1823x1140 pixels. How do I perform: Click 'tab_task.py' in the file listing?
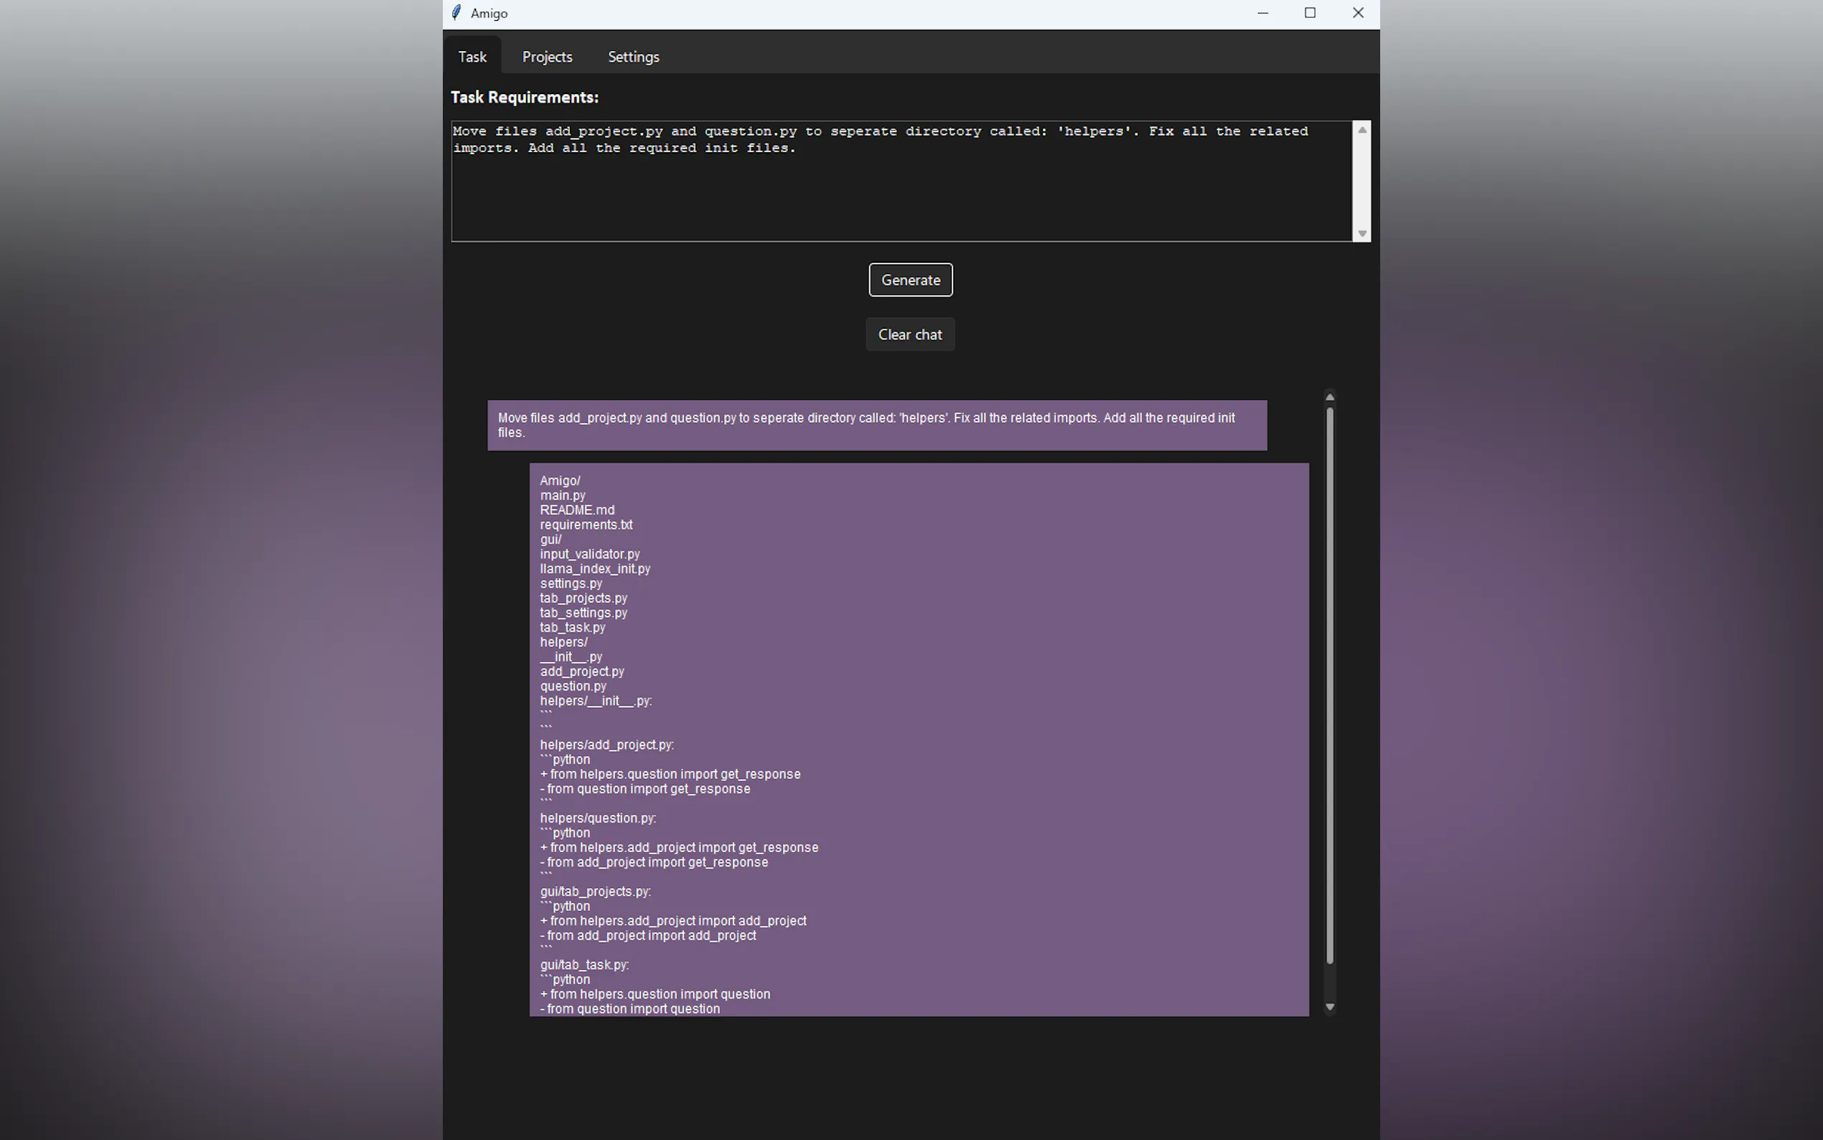572,627
